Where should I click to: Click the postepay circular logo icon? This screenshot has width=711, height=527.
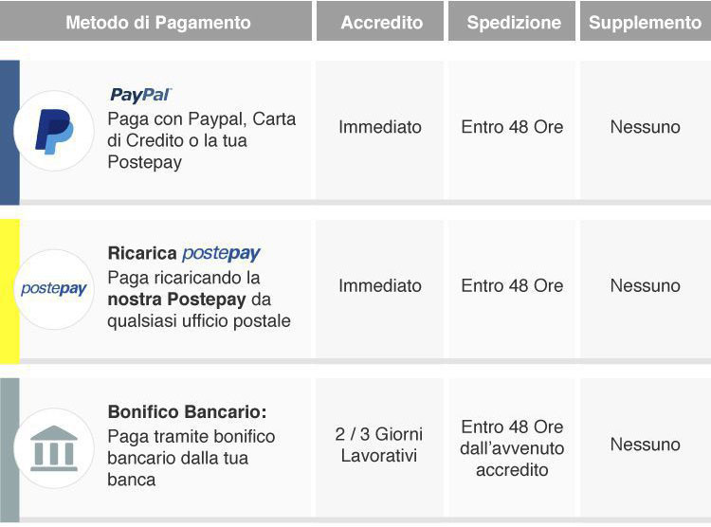(54, 289)
